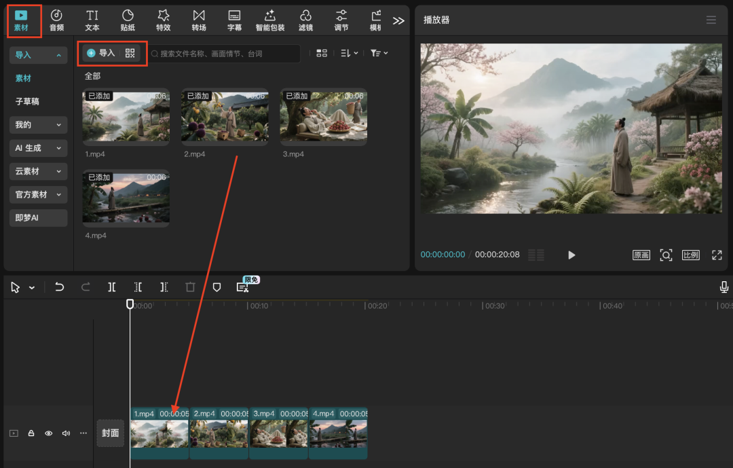The height and width of the screenshot is (468, 733).
Task: Click the QR code icon beside 导入
Action: click(130, 53)
